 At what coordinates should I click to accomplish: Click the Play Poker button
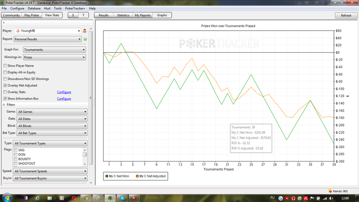[32, 15]
